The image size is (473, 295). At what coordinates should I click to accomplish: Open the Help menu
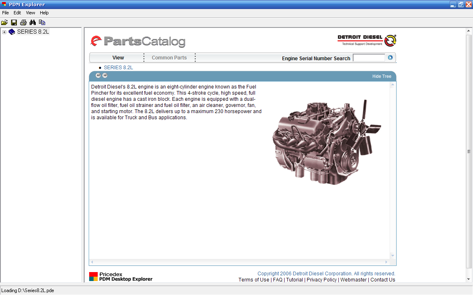44,13
